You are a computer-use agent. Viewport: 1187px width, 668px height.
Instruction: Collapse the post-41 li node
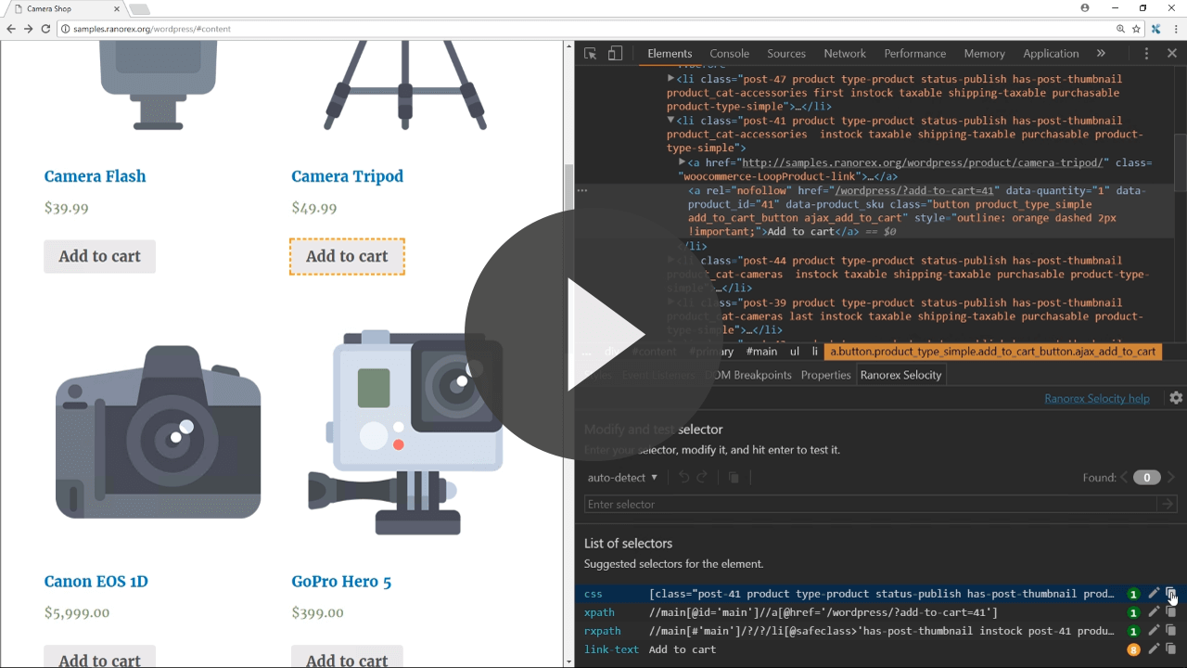[x=670, y=121]
